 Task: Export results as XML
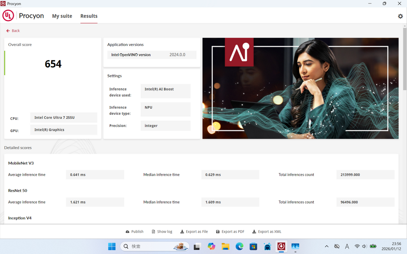point(267,232)
